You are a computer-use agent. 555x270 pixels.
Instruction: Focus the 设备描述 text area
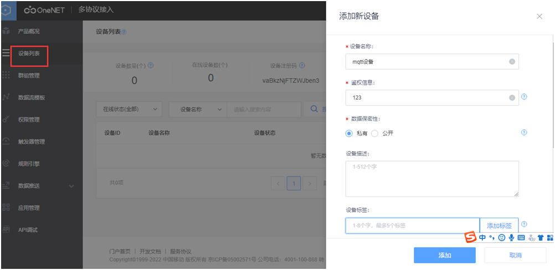(x=432, y=179)
